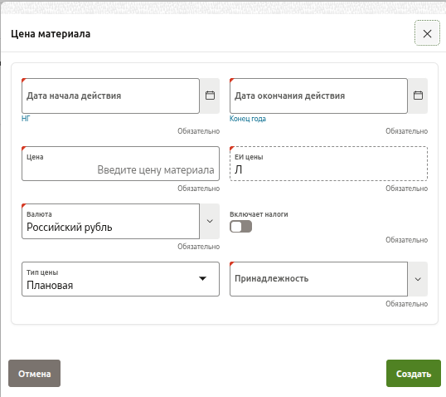Click the Включает налоги label text
Image resolution: width=446 pixels, height=397 pixels.
pos(259,214)
